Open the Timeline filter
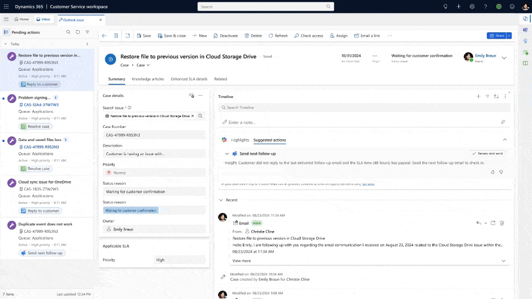The width and height of the screenshot is (532, 299). click(x=487, y=96)
